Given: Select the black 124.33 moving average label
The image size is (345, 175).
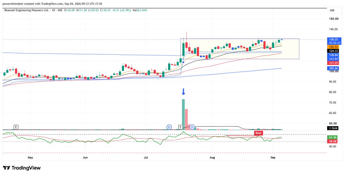Looking at the screenshot, I should (x=332, y=51).
